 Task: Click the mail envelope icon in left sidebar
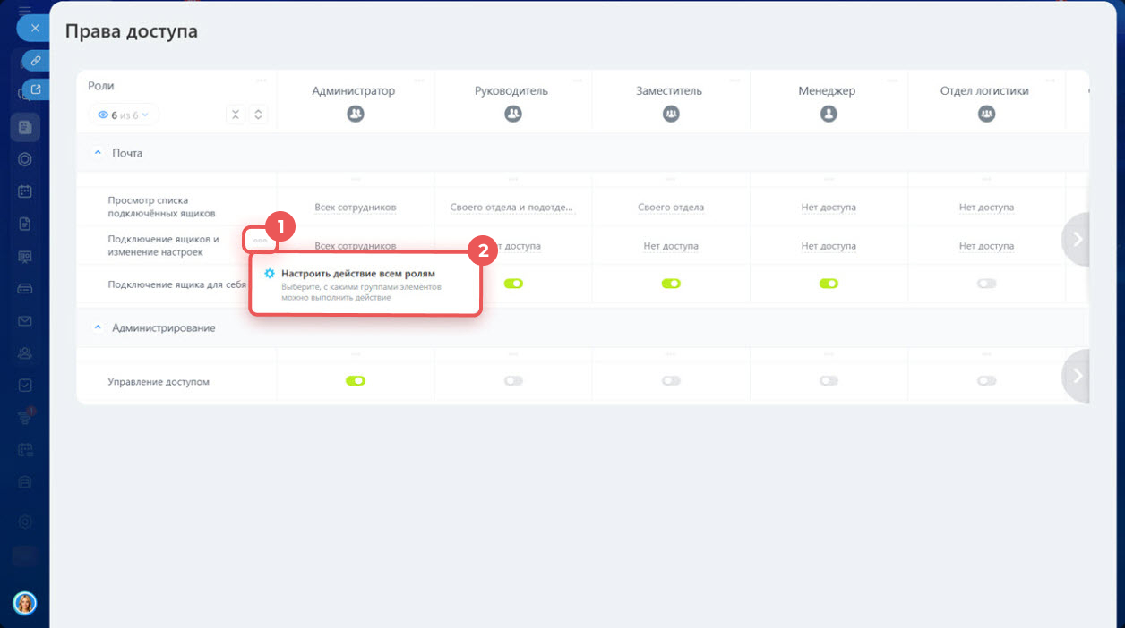click(x=25, y=320)
